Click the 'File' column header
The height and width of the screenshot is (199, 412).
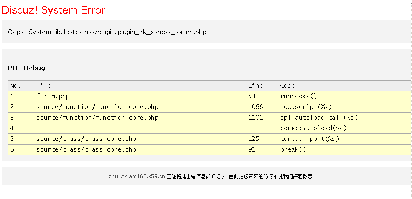[140, 86]
